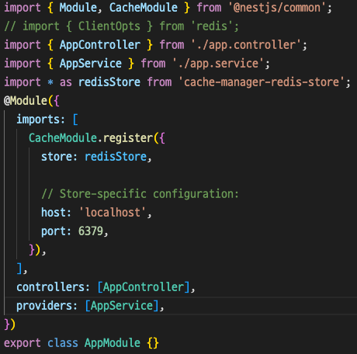Click the '@nestjs/common' string
The height and width of the screenshot is (354, 357).
(277, 8)
